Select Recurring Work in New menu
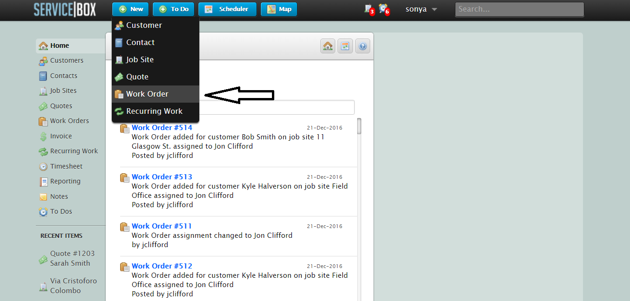Viewport: 630px width, 301px height. coord(156,111)
